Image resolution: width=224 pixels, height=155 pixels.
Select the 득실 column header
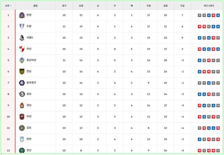182,6
